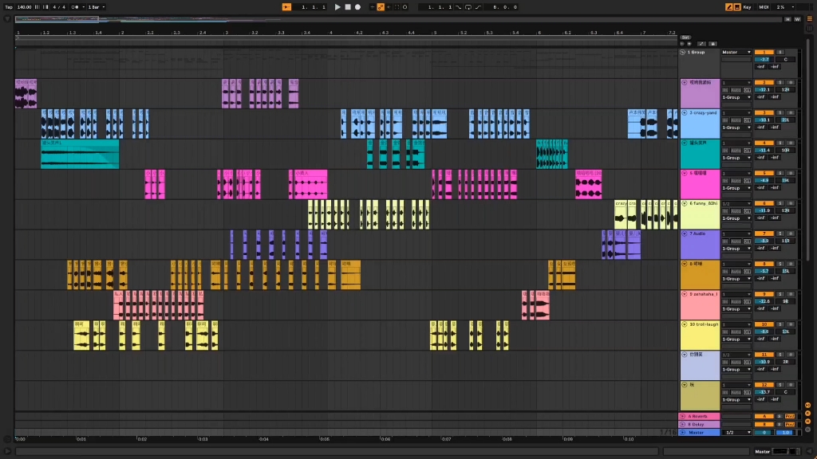Toggle the orange Automation Arm button

(x=381, y=7)
